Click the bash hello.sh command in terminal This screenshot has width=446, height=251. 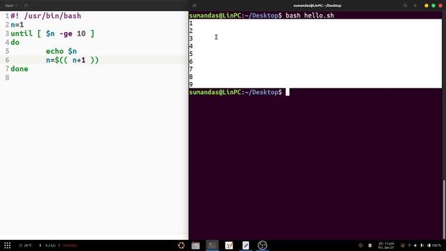(x=309, y=15)
